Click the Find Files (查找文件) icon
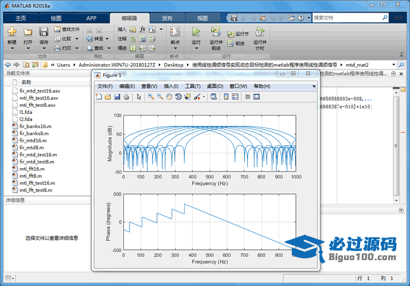The image size is (410, 286). click(57, 29)
